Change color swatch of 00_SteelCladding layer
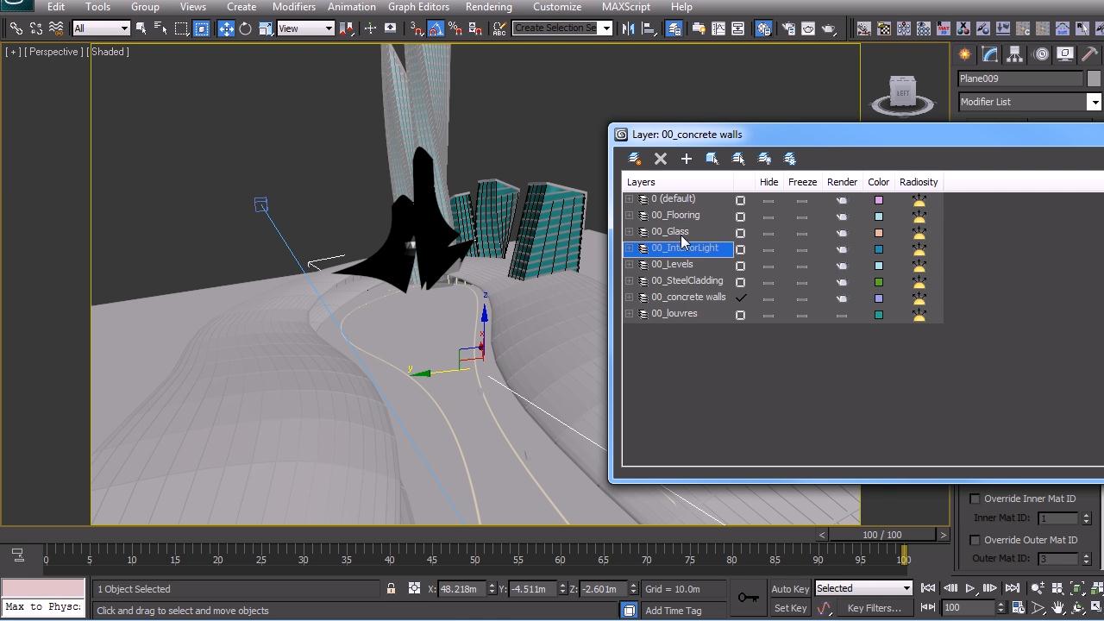1104x621 pixels. point(879,282)
